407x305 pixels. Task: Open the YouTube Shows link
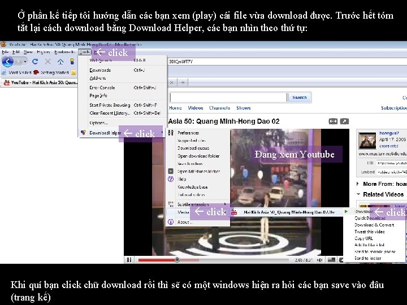244,108
